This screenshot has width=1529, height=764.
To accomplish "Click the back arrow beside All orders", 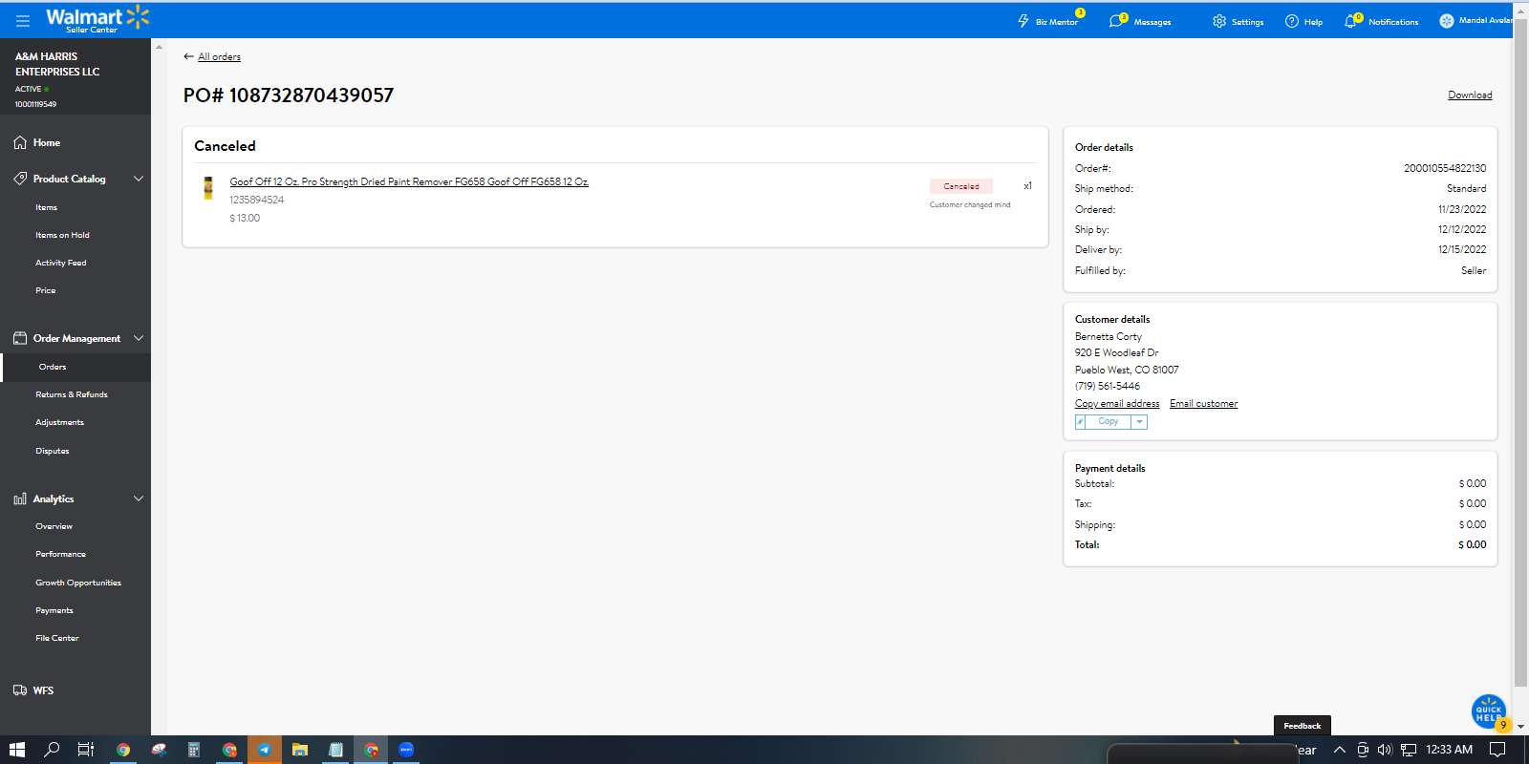I will pyautogui.click(x=188, y=56).
